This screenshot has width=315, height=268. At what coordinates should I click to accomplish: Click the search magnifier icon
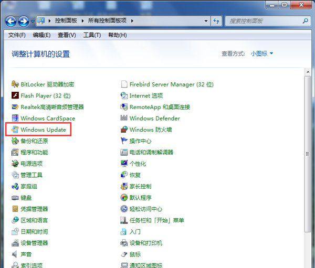[x=306, y=21]
